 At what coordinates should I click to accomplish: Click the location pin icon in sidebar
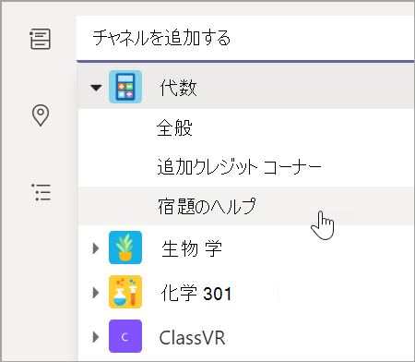[x=41, y=115]
